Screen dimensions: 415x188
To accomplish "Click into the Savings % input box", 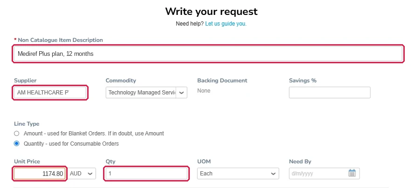I will [x=330, y=93].
